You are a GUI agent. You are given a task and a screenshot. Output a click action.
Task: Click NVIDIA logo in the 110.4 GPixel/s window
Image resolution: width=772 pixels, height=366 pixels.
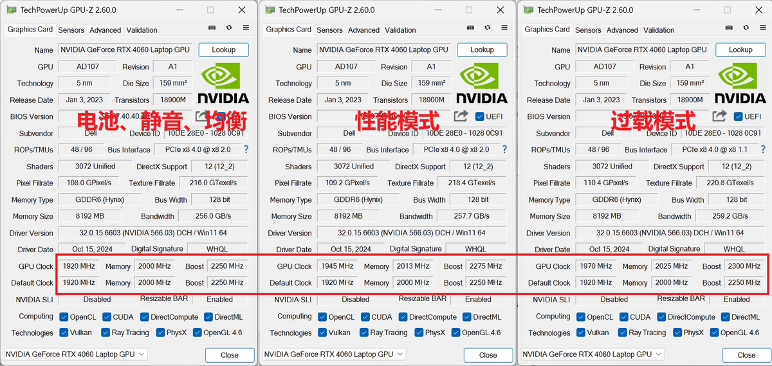[x=740, y=82]
